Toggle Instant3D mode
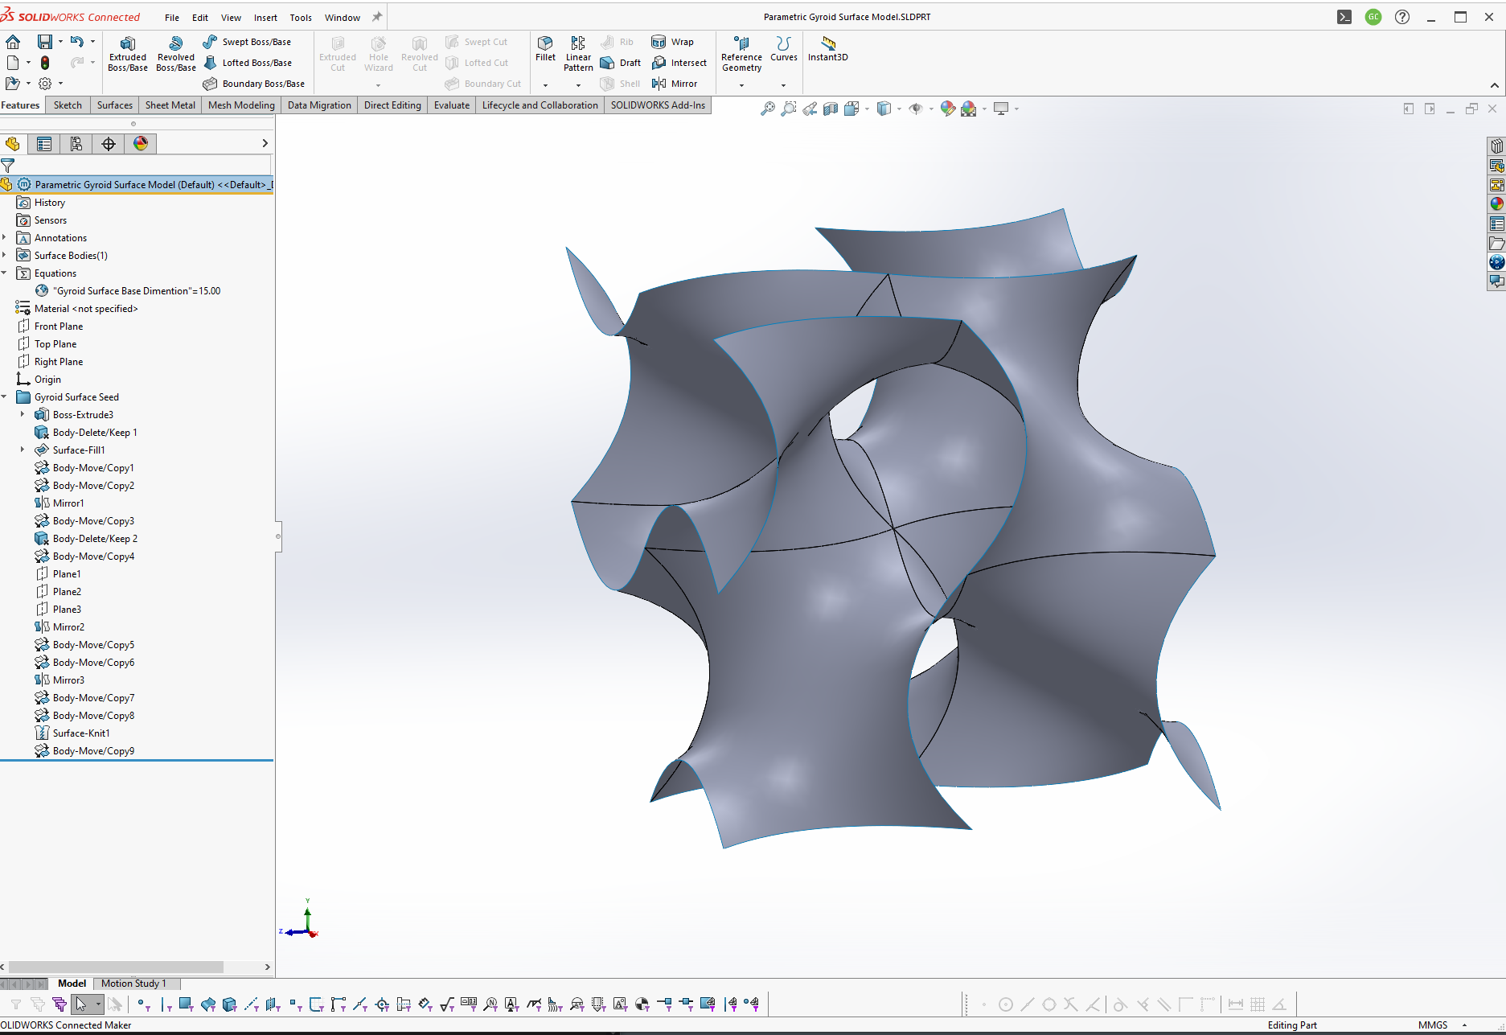The image size is (1506, 1035). coord(828,49)
